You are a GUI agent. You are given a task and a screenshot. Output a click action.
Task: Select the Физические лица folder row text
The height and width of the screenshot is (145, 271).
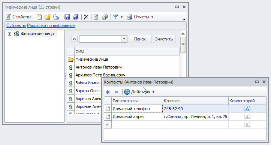(x=92, y=59)
